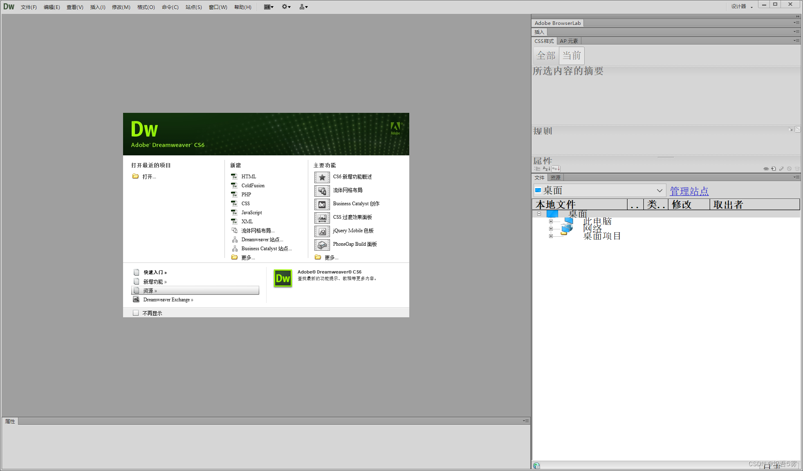Open the layout switcher dropdown in toolbar

[x=268, y=7]
